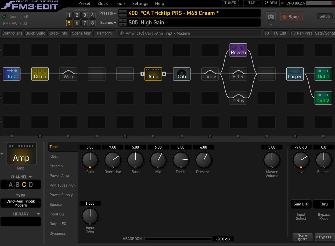Decrement scene with minus button
The image size is (335, 246).
pyautogui.click(x=123, y=24)
